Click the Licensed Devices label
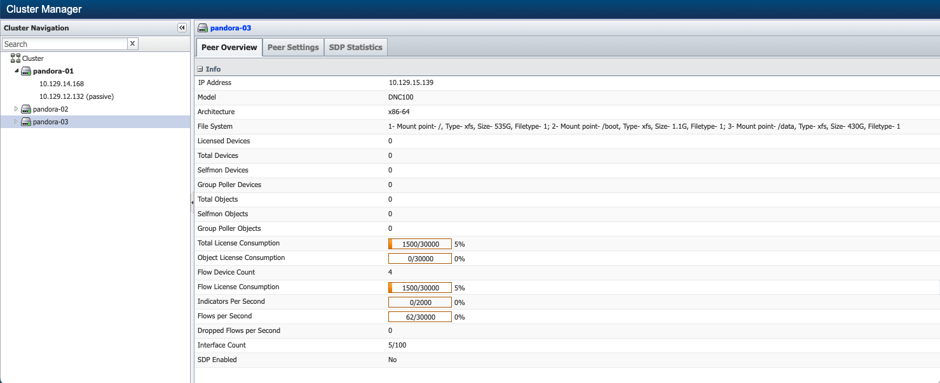This screenshot has height=383, width=940. [224, 141]
